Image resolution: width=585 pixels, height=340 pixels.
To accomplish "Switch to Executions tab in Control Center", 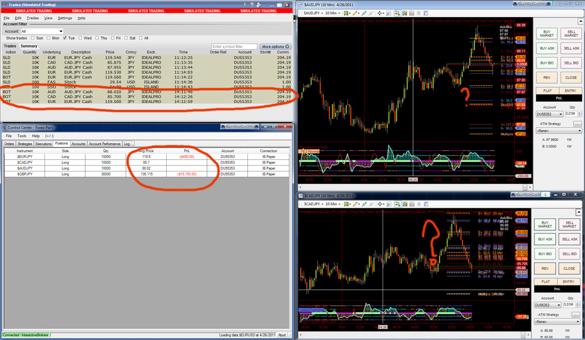I will (43, 144).
